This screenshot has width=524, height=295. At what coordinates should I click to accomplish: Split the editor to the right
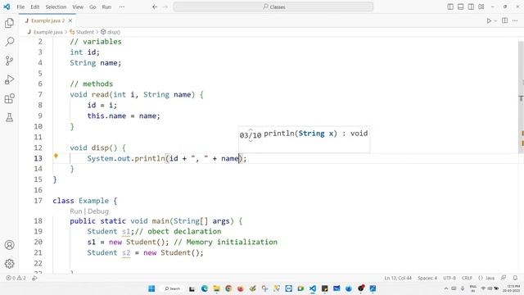[504, 20]
